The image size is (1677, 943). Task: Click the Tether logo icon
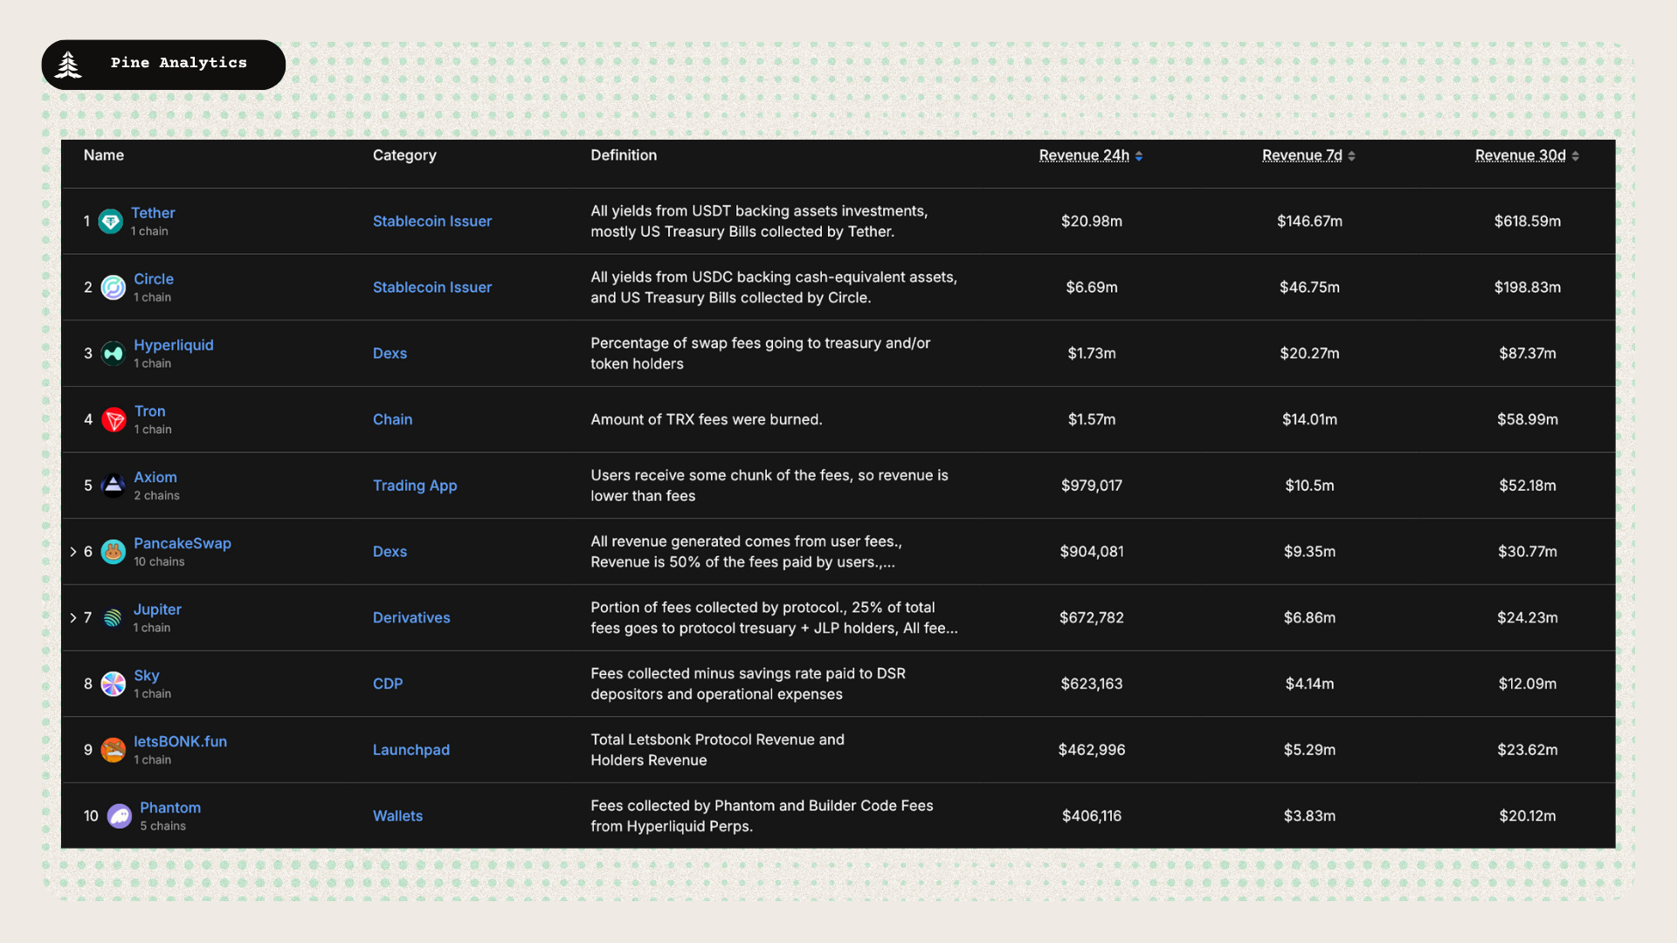click(x=110, y=222)
